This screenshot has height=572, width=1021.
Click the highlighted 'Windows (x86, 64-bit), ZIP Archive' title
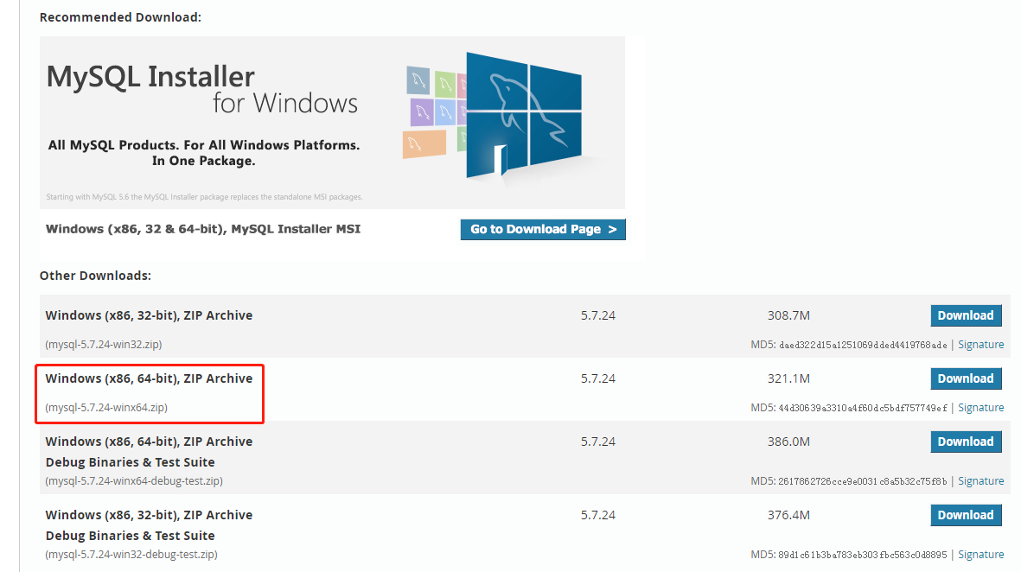[149, 378]
